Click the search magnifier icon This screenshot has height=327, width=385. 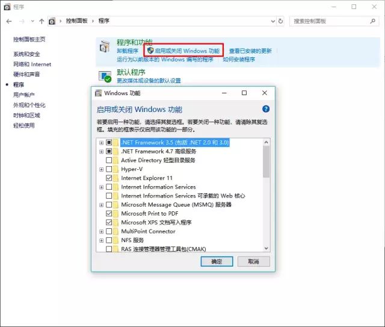pos(373,21)
